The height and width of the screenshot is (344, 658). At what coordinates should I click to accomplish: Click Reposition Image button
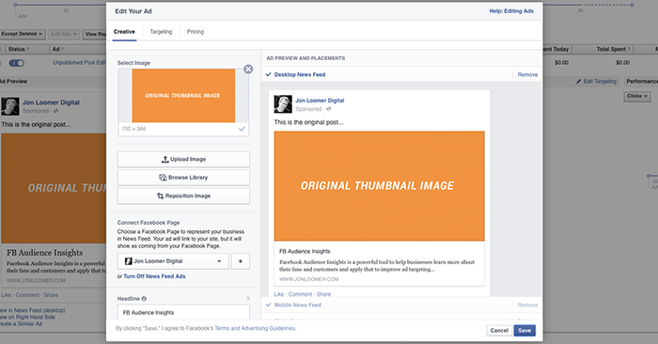(x=183, y=195)
